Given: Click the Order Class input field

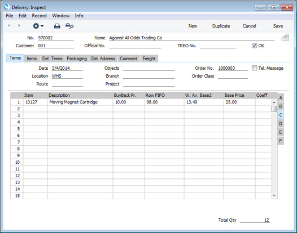Looking at the screenshot, I should (233, 76).
